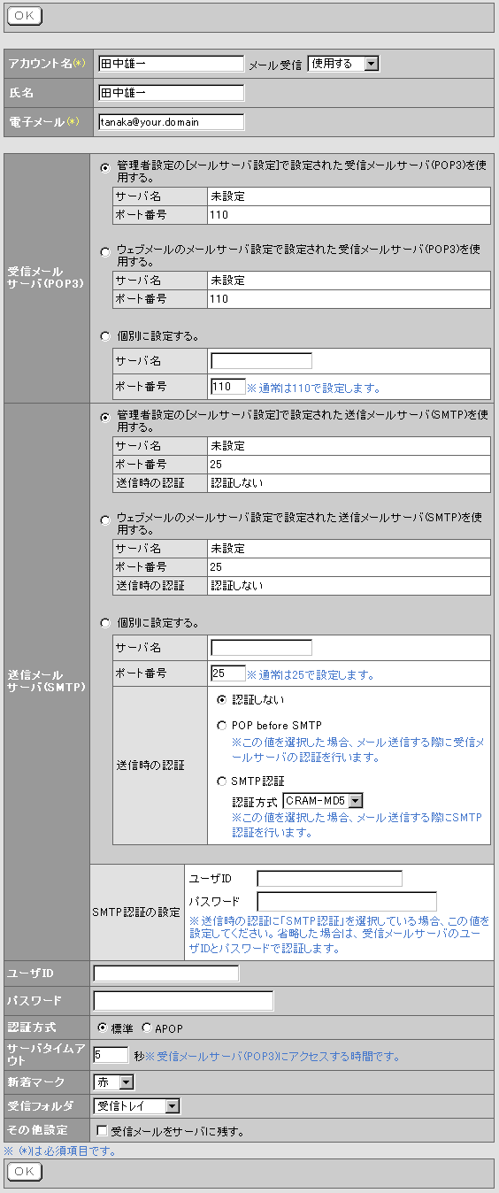Click the top OK button
The width and height of the screenshot is (499, 1193).
(25, 16)
